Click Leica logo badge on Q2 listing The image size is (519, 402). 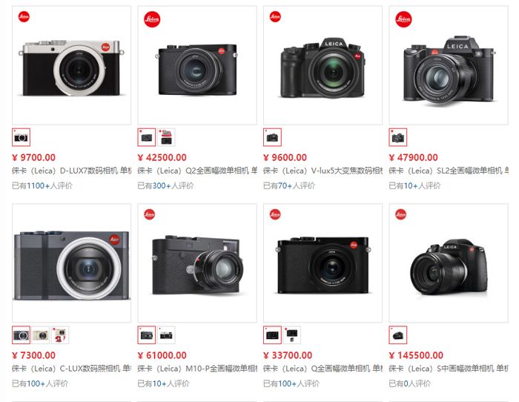tap(152, 19)
